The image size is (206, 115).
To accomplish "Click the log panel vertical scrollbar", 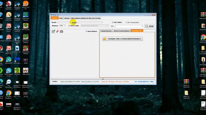I will point(98,55).
